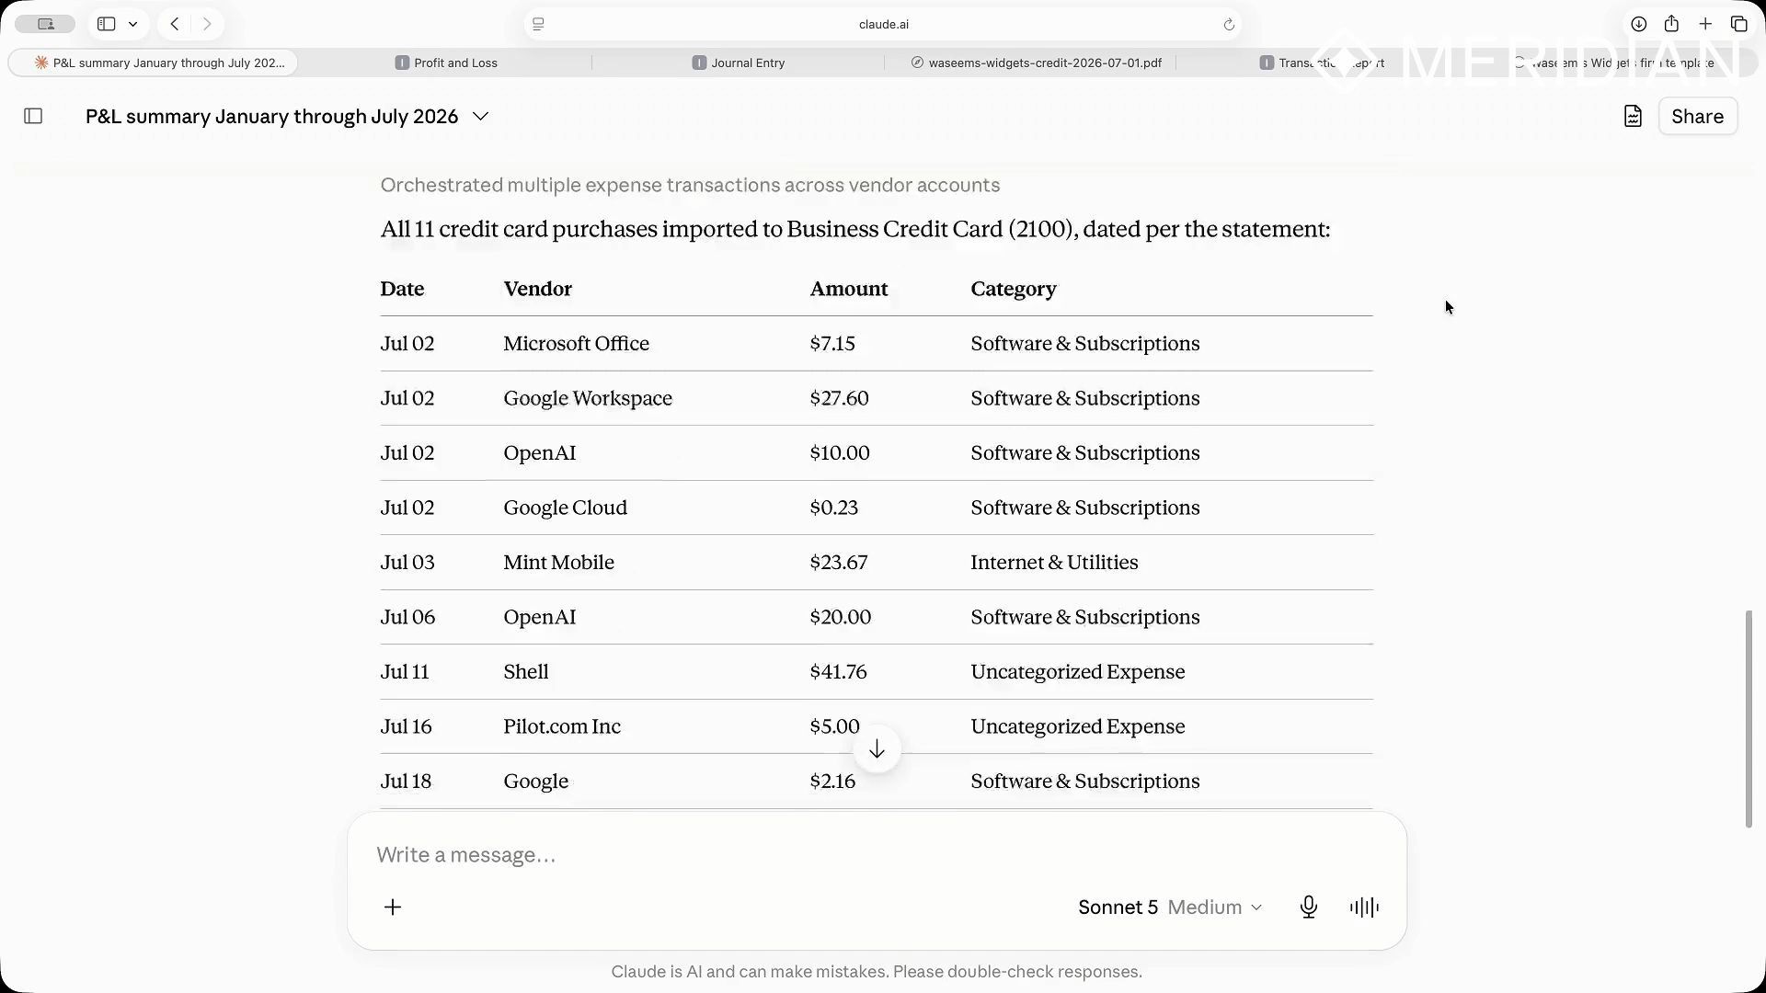Show tab overview icon

coord(1738,24)
